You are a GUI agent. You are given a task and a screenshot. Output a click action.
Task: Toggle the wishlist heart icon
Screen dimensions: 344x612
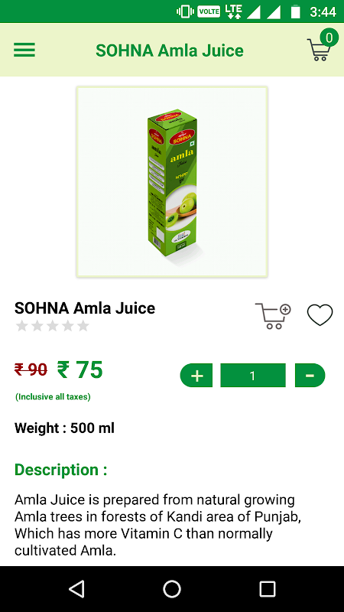320,314
